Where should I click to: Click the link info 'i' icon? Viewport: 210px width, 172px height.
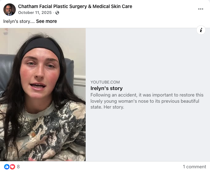click(x=201, y=30)
